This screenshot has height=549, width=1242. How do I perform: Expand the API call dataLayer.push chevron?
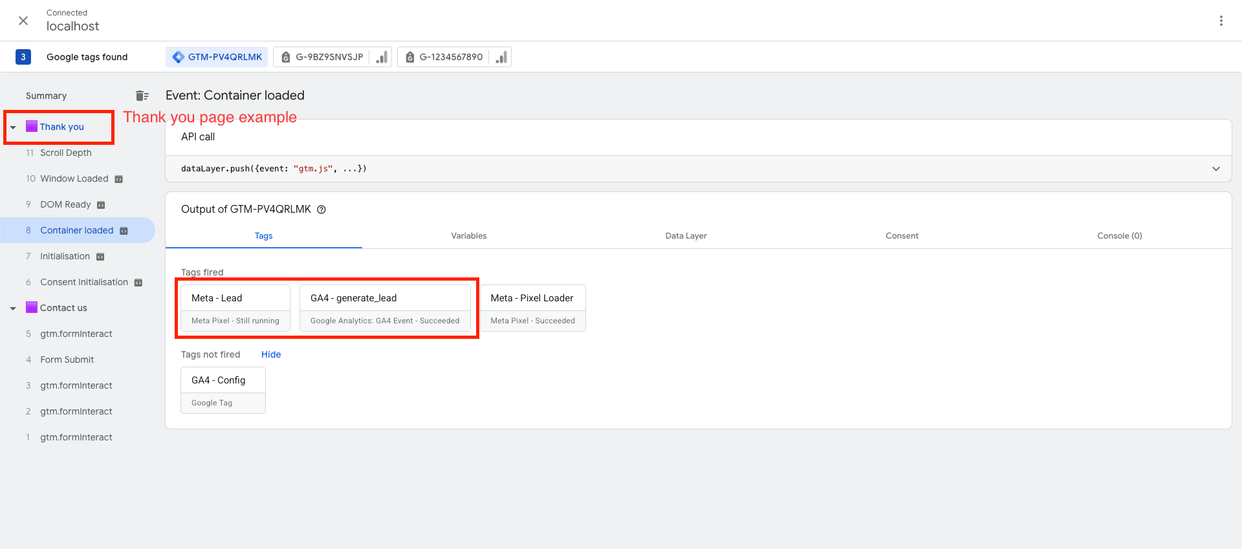point(1215,169)
